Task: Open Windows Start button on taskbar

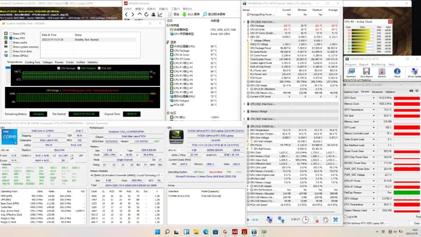Action: pyautogui.click(x=157, y=232)
